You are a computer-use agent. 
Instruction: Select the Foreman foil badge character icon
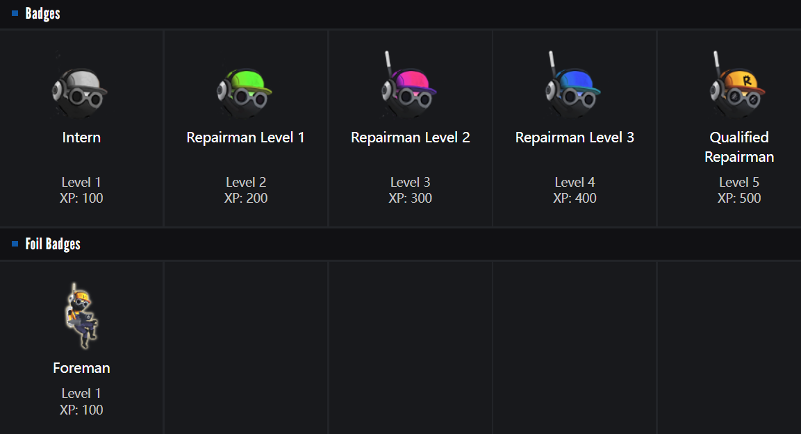pos(82,316)
